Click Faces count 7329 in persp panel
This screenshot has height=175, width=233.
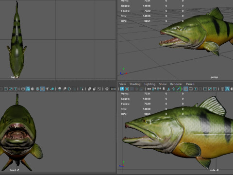(147, 11)
